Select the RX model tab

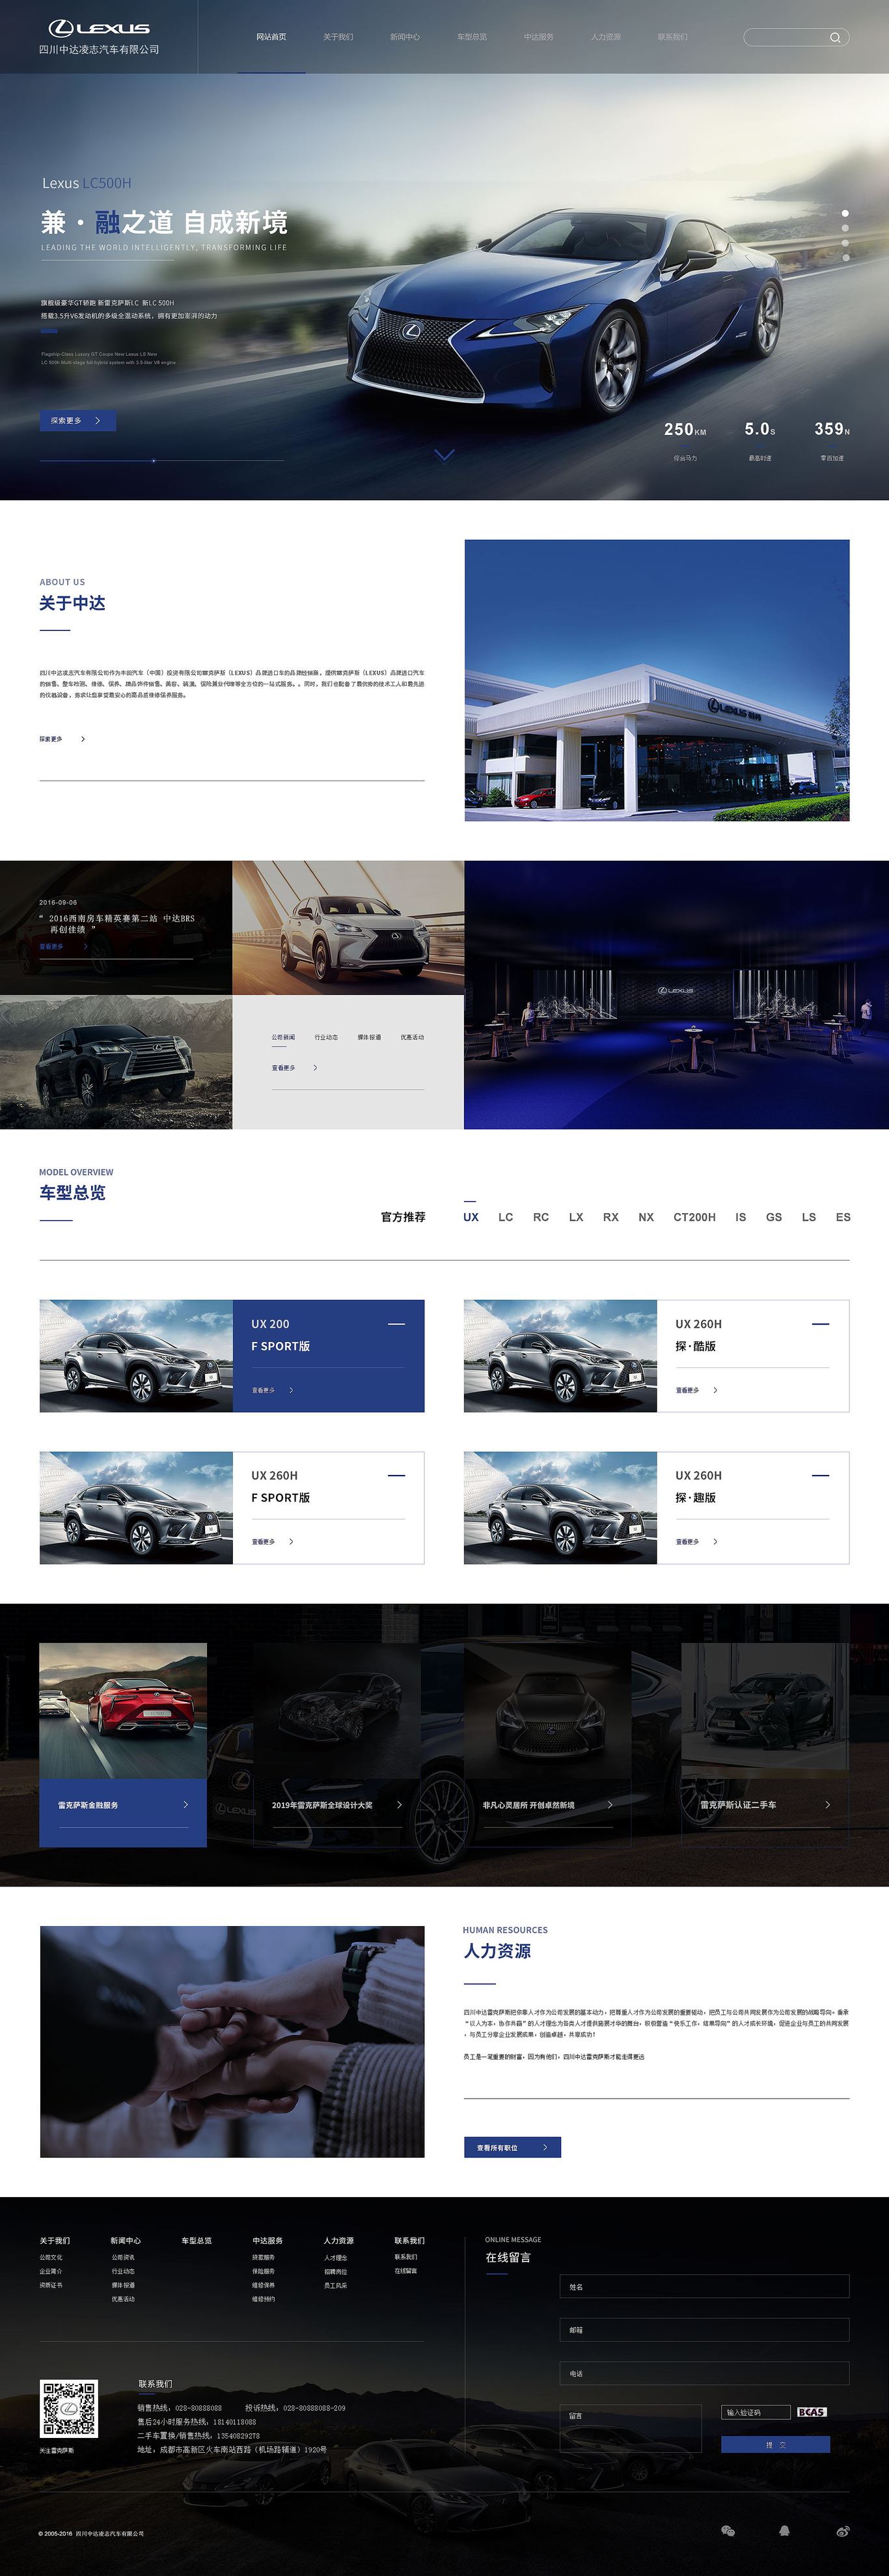tap(611, 1217)
